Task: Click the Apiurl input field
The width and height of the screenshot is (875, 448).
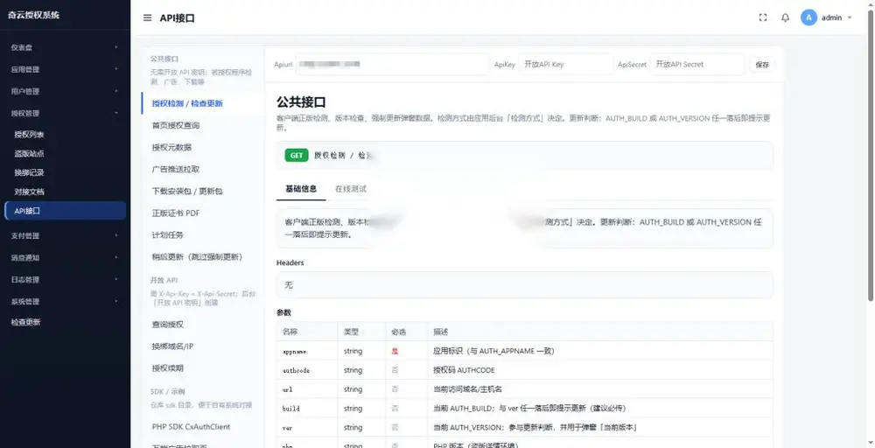Action: [x=392, y=64]
